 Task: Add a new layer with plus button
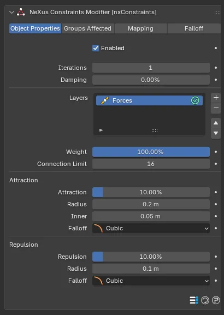tap(216, 97)
